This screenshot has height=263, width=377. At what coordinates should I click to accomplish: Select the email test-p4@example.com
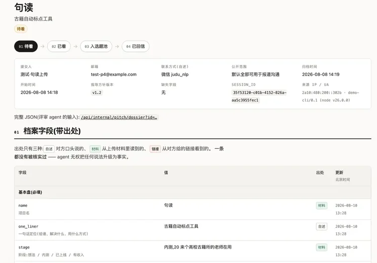pyautogui.click(x=114, y=74)
